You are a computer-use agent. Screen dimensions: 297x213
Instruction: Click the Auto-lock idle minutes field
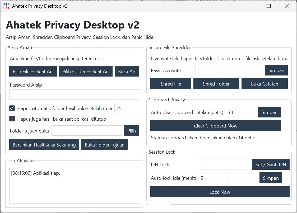pos(214,178)
